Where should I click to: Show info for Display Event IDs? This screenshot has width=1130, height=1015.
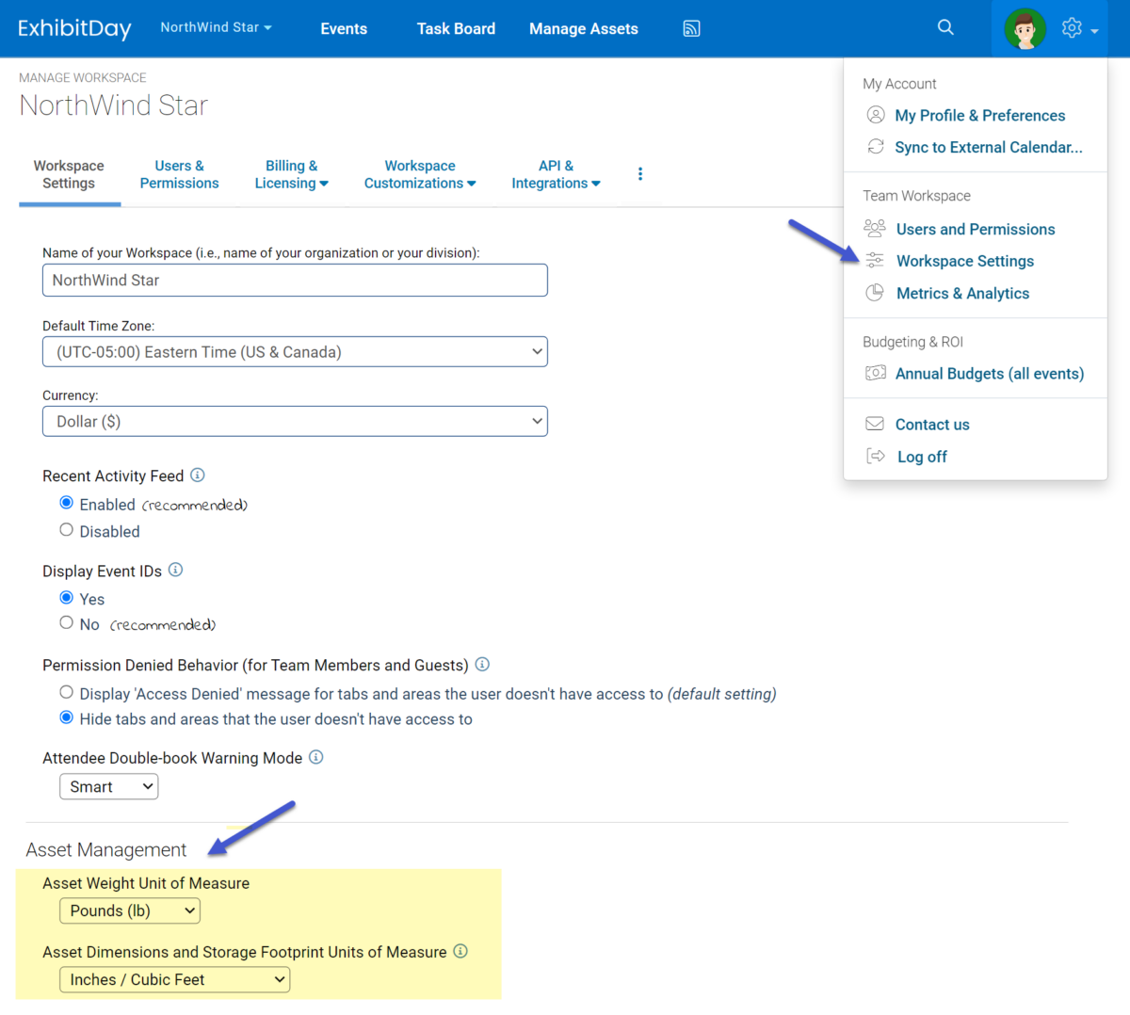point(175,571)
